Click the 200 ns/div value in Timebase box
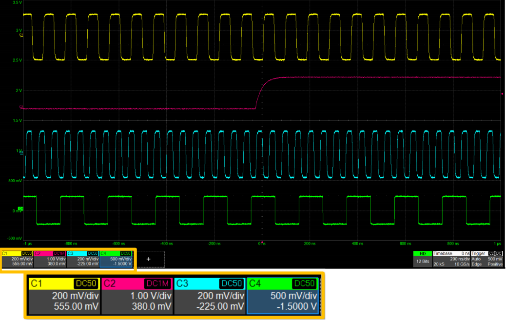506x320 pixels. coord(460,259)
